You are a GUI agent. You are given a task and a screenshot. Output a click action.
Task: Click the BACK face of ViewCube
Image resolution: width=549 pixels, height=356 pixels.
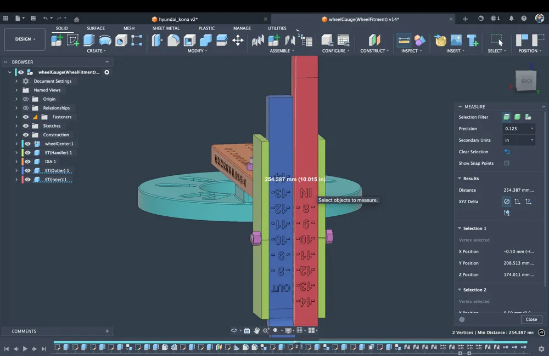[x=526, y=81]
